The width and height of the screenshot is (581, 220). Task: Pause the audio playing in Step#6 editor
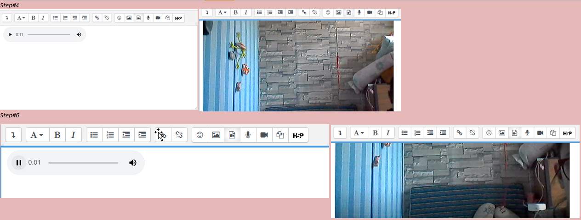click(19, 163)
